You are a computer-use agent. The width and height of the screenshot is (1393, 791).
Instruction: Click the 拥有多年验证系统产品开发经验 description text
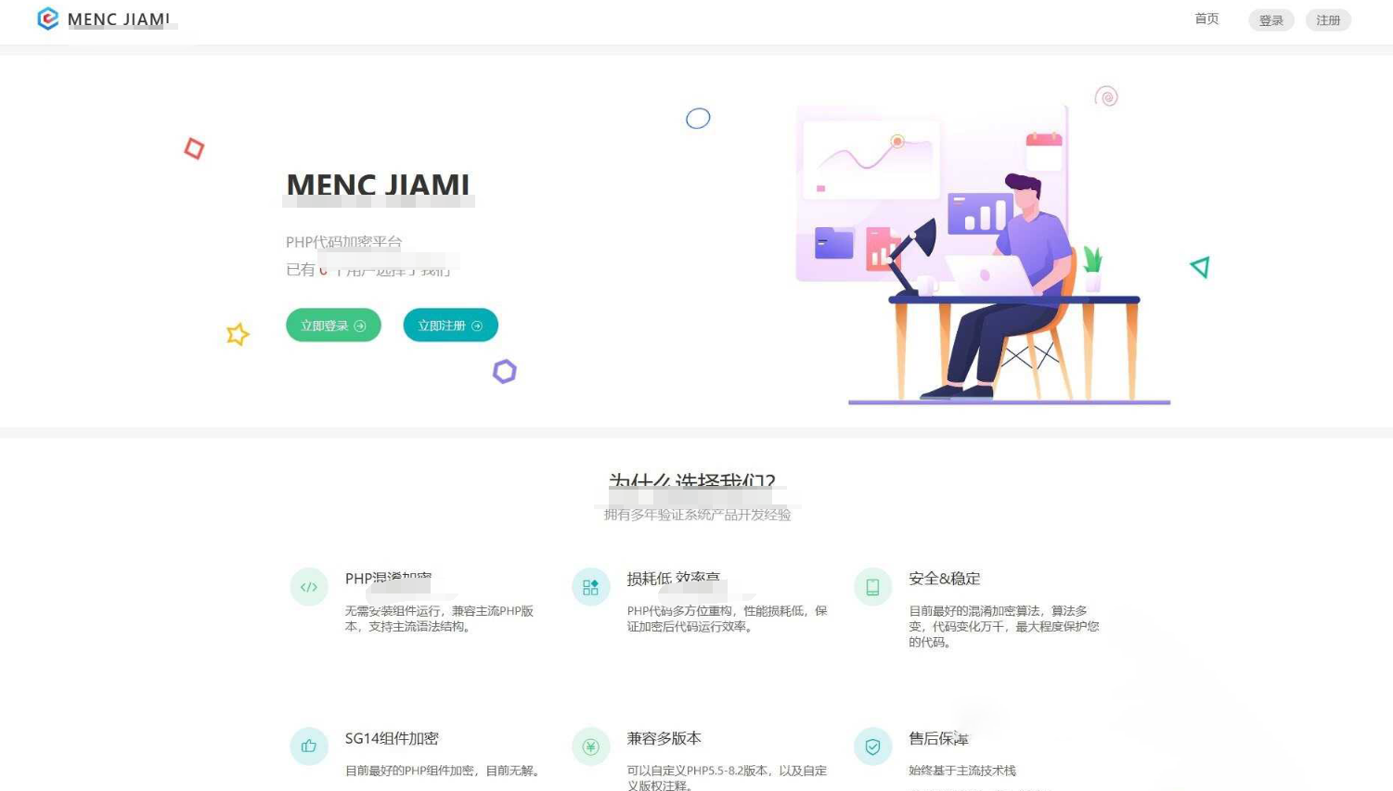[x=695, y=515]
